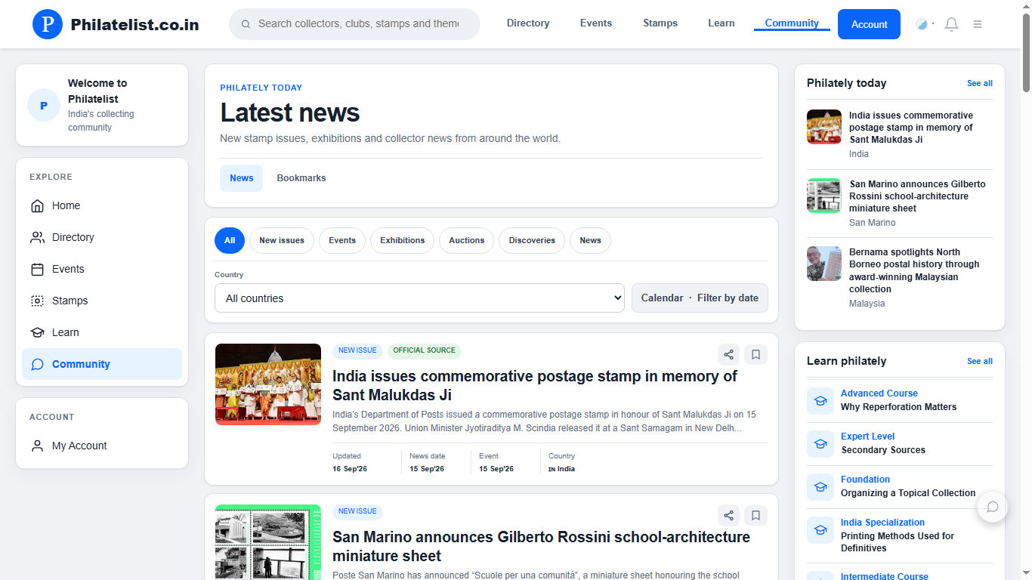Image resolution: width=1032 pixels, height=580 pixels.
Task: Open San Marino Gilberto Rossini article headline
Action: tap(541, 546)
